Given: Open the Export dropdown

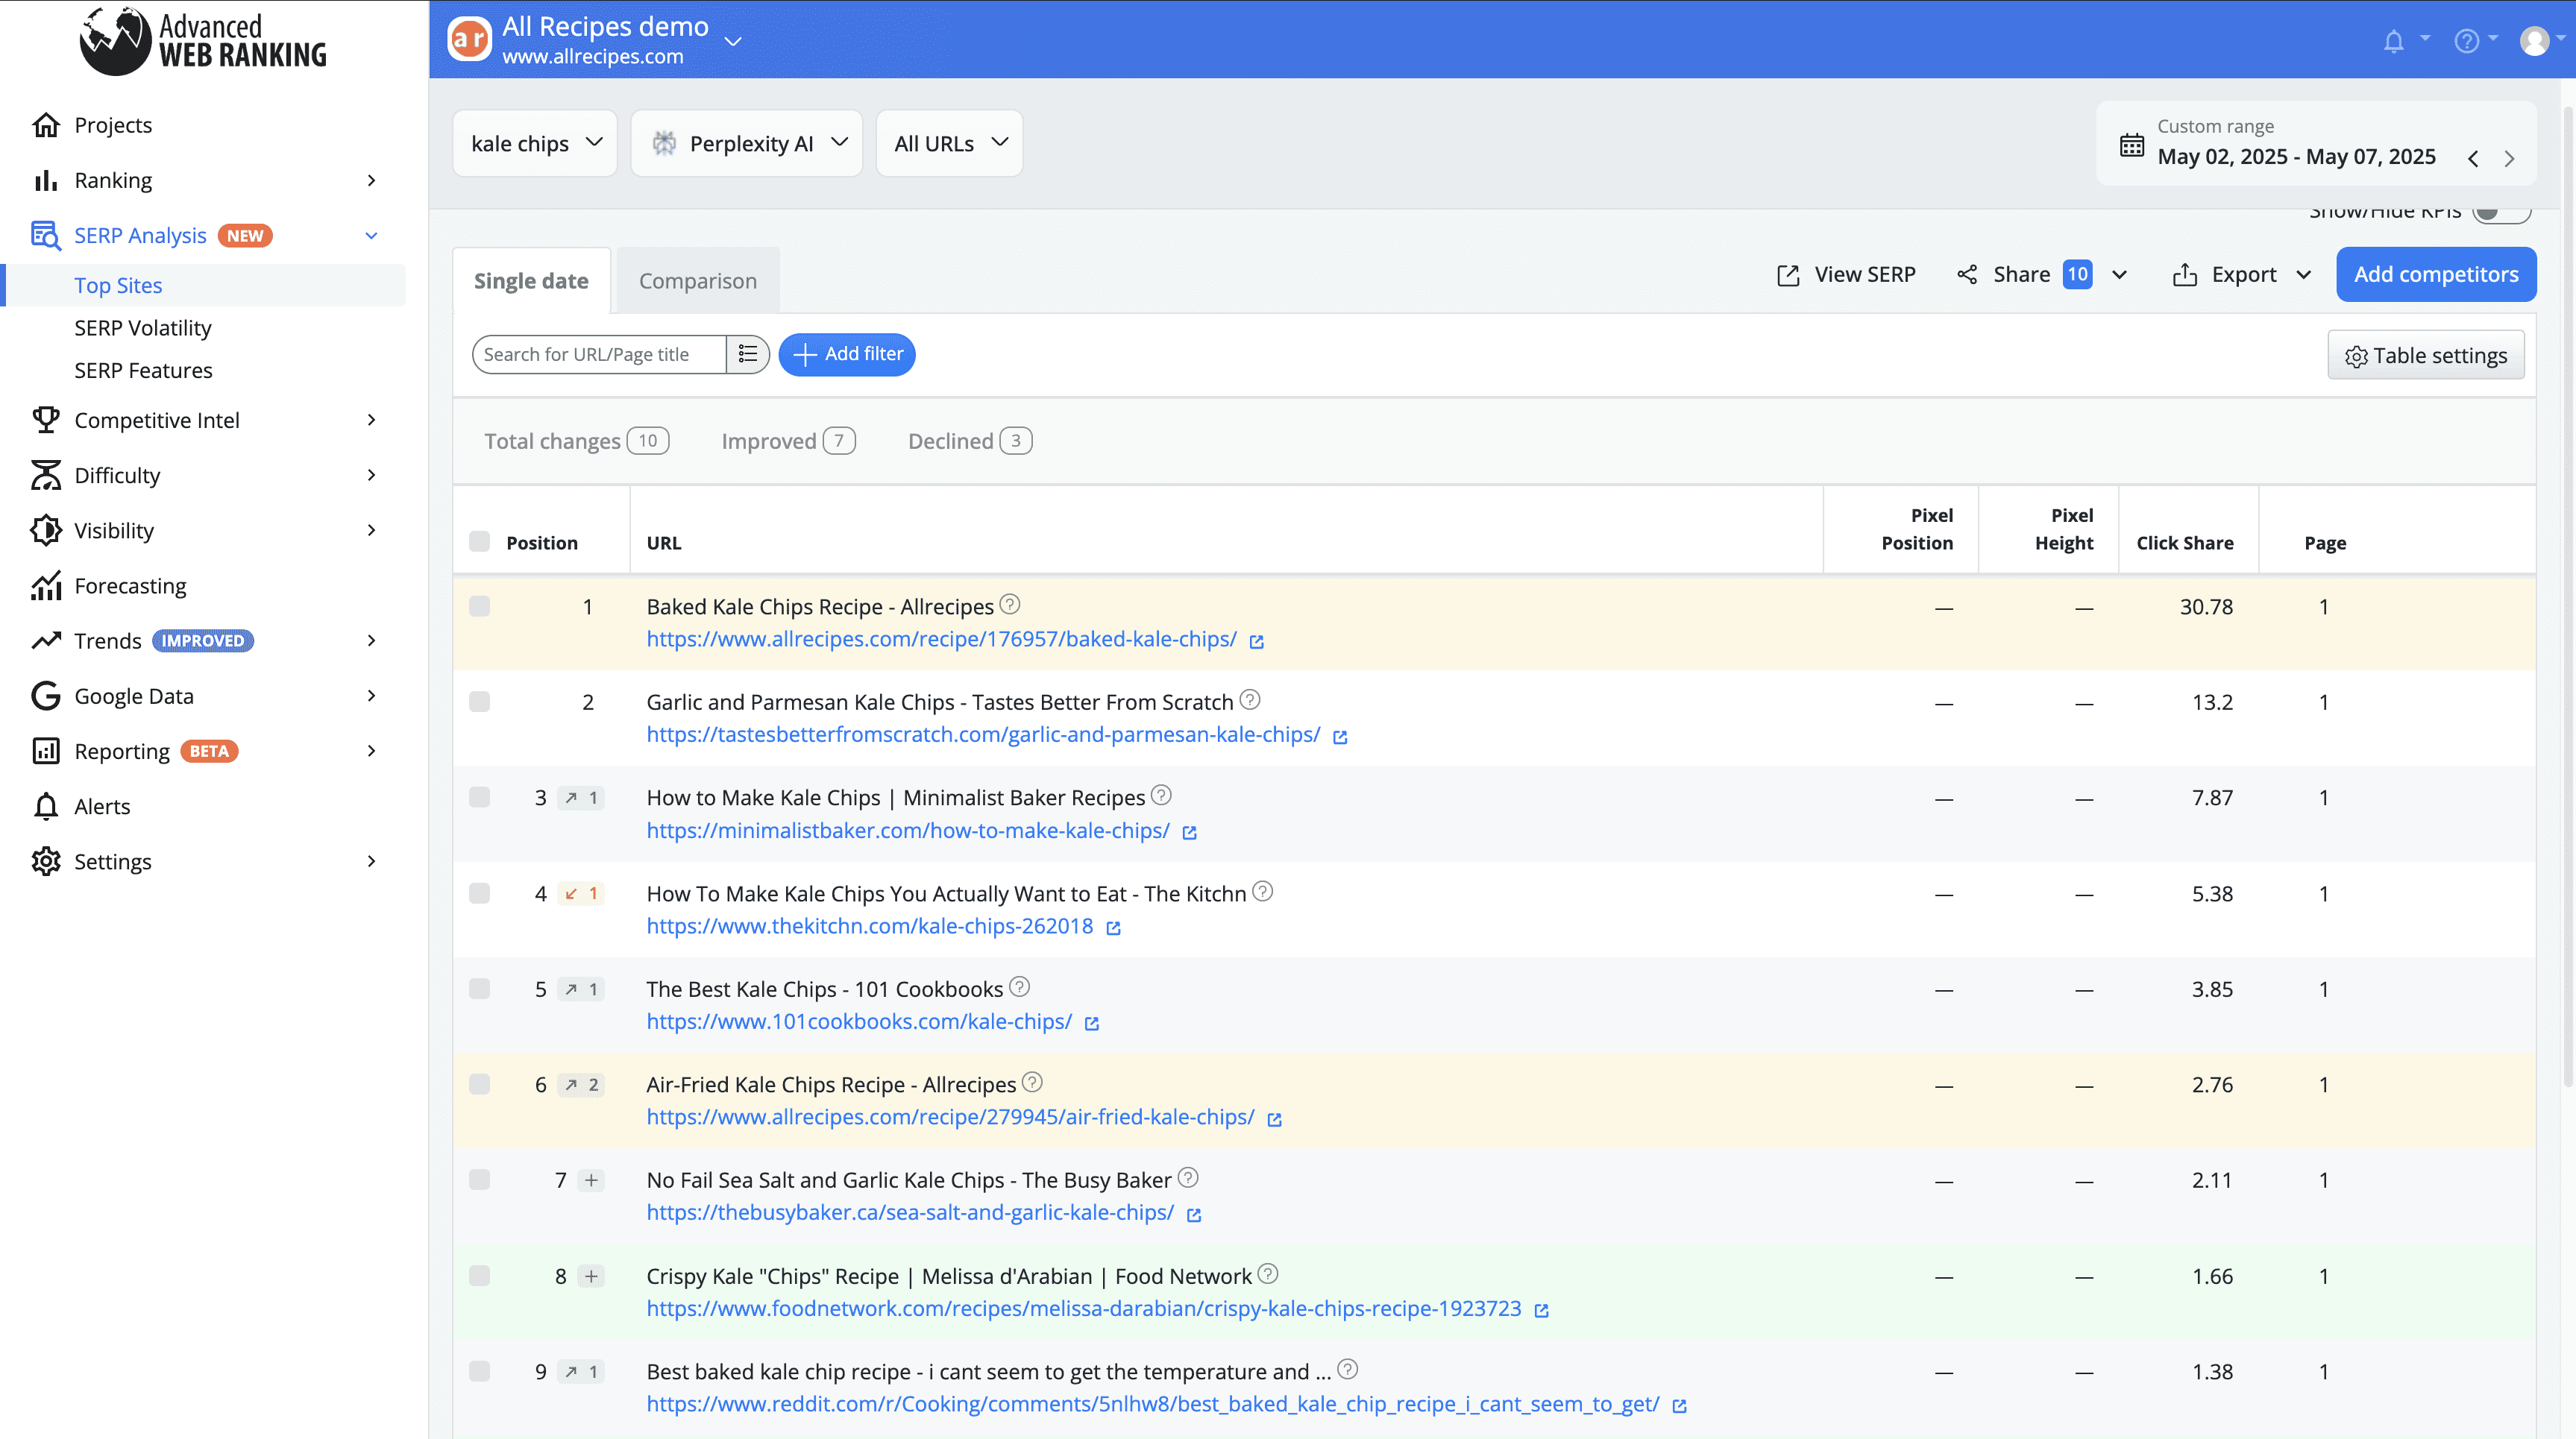Looking at the screenshot, I should pyautogui.click(x=2242, y=275).
